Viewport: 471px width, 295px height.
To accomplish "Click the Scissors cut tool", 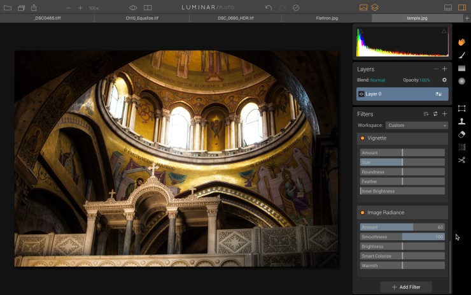I will coord(461,160).
